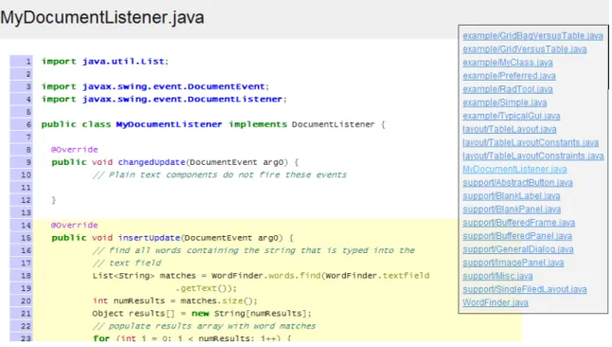612x347 pixels.
Task: Click the 'List<String> matches' code line
Action: (261, 276)
